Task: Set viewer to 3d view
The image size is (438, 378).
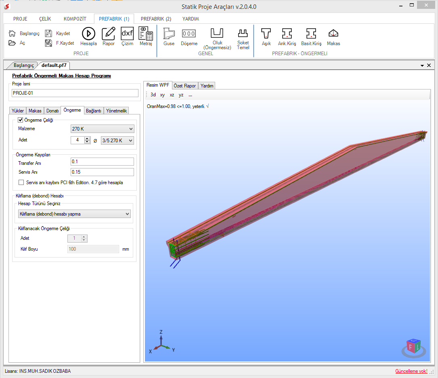Action: click(x=153, y=95)
